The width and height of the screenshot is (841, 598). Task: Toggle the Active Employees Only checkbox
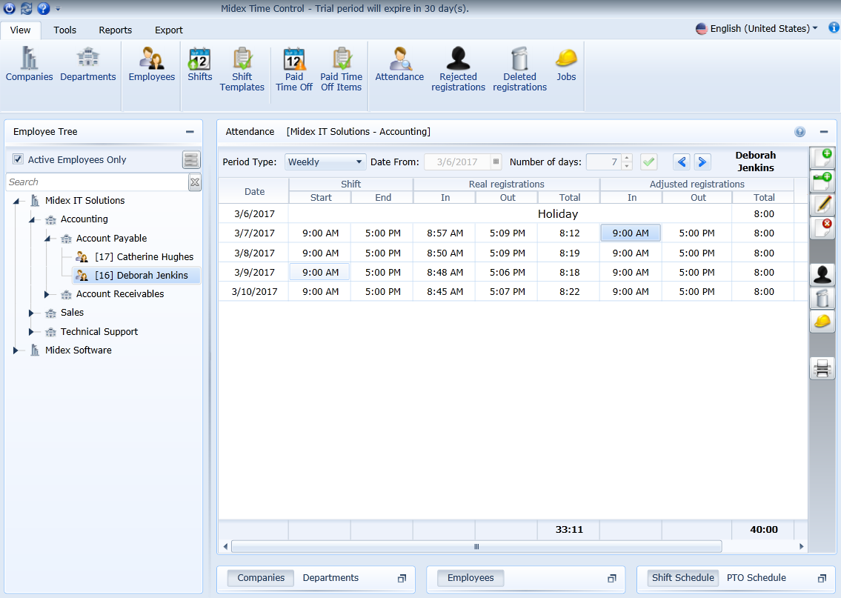click(18, 159)
